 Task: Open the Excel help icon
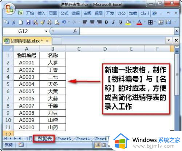tap(154, 13)
